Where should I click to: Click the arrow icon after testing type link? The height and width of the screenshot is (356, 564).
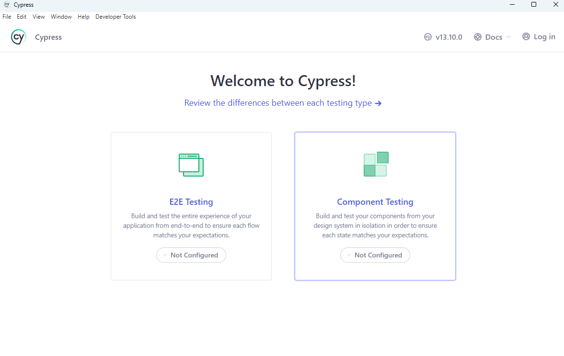(x=378, y=103)
